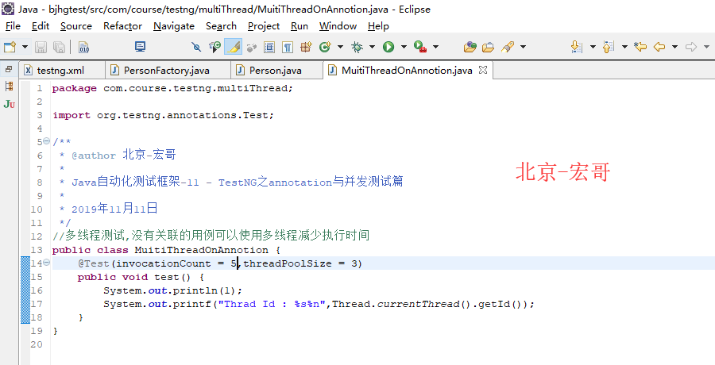
Task: Click the Back navigation arrow
Action: coord(659,47)
